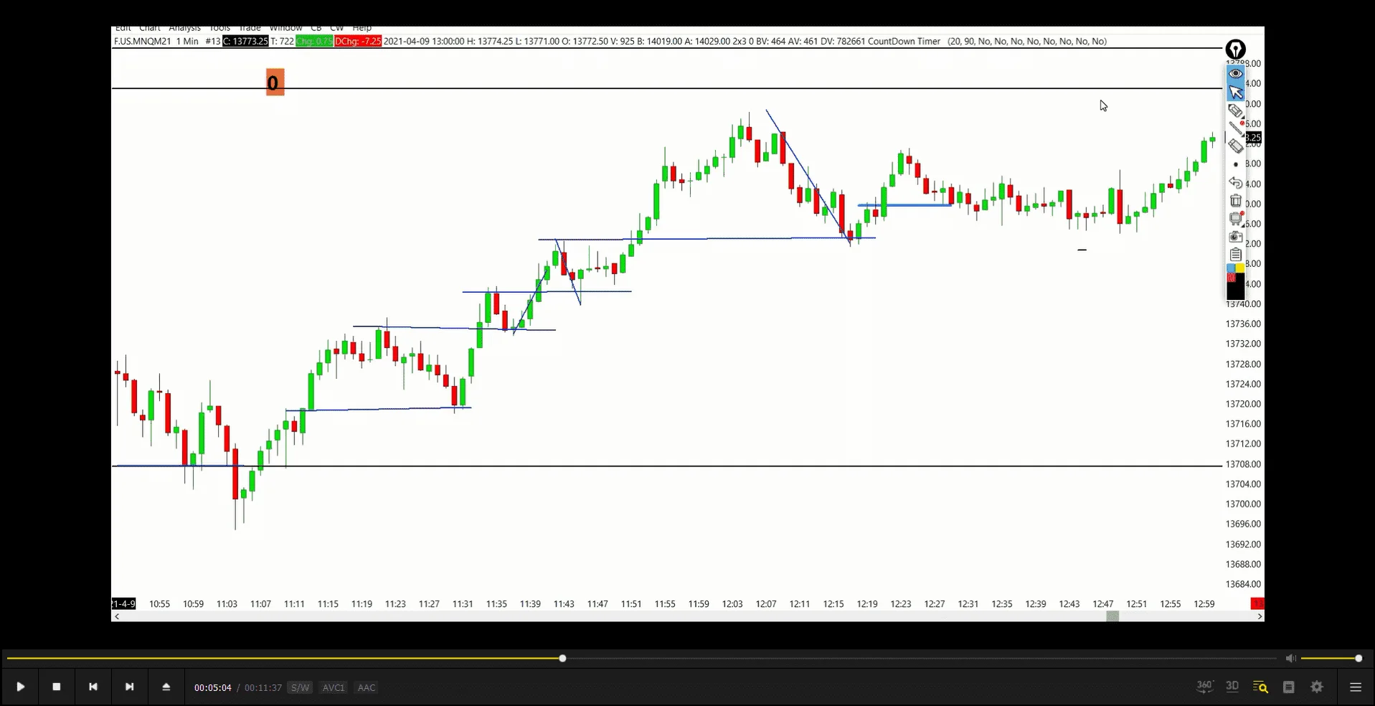The height and width of the screenshot is (706, 1375).
Task: Open the whiteboard screen tool
Action: click(x=1235, y=219)
